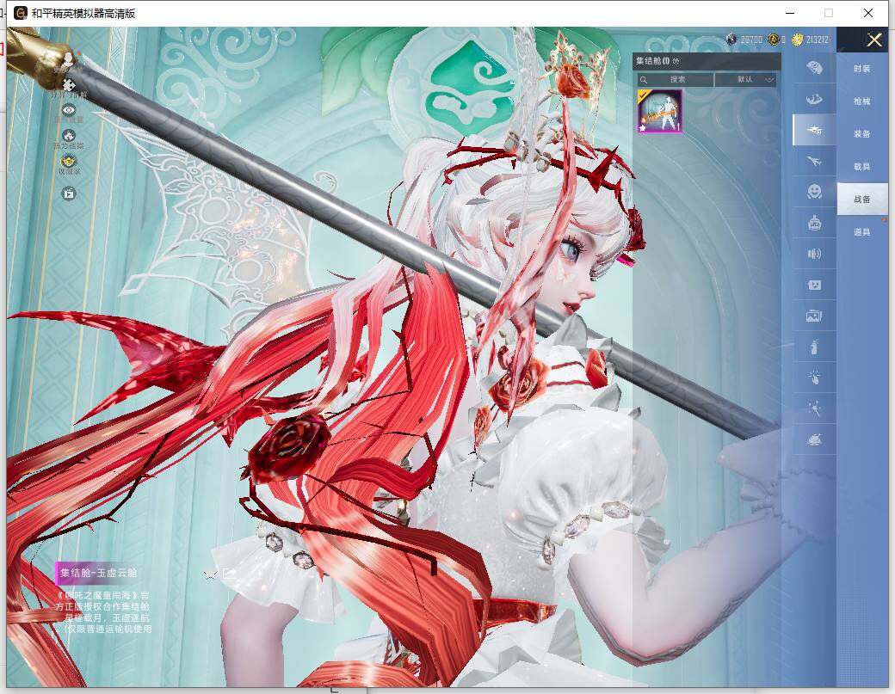This screenshot has height=694, width=895.
Task: Switch to the 枪械 tab
Action: [x=862, y=101]
